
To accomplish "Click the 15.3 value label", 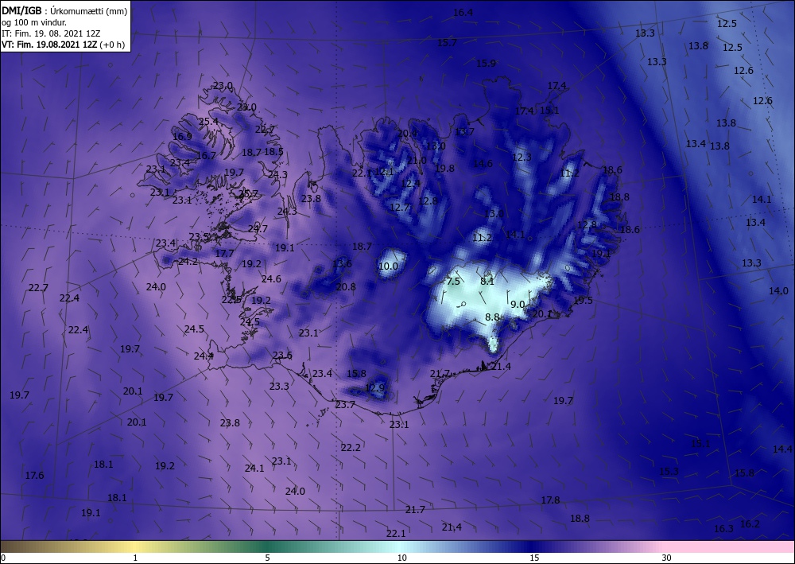I will tap(669, 472).
